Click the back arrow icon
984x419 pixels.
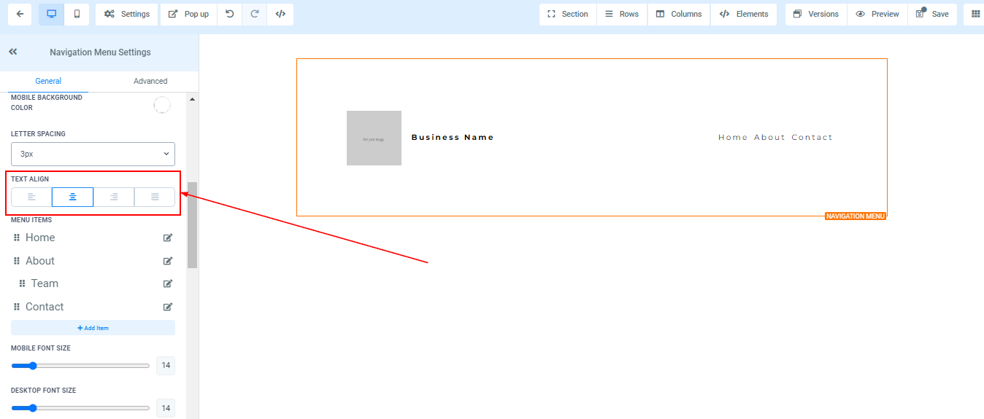click(19, 14)
